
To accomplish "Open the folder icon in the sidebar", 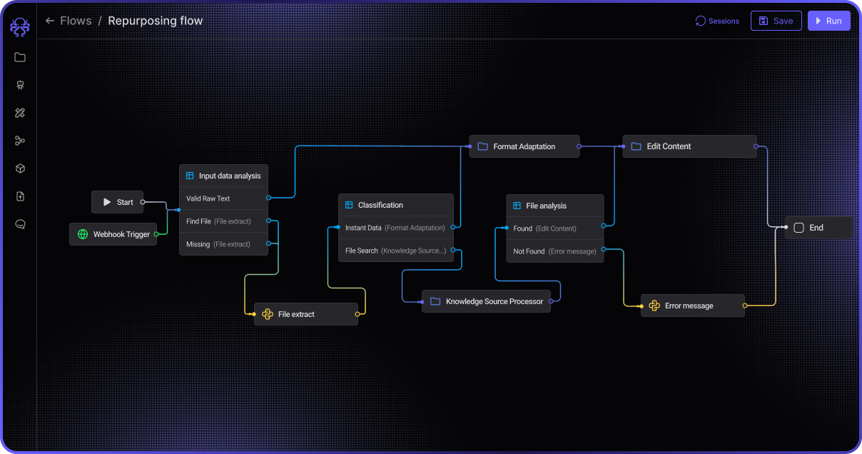I will 20,57.
